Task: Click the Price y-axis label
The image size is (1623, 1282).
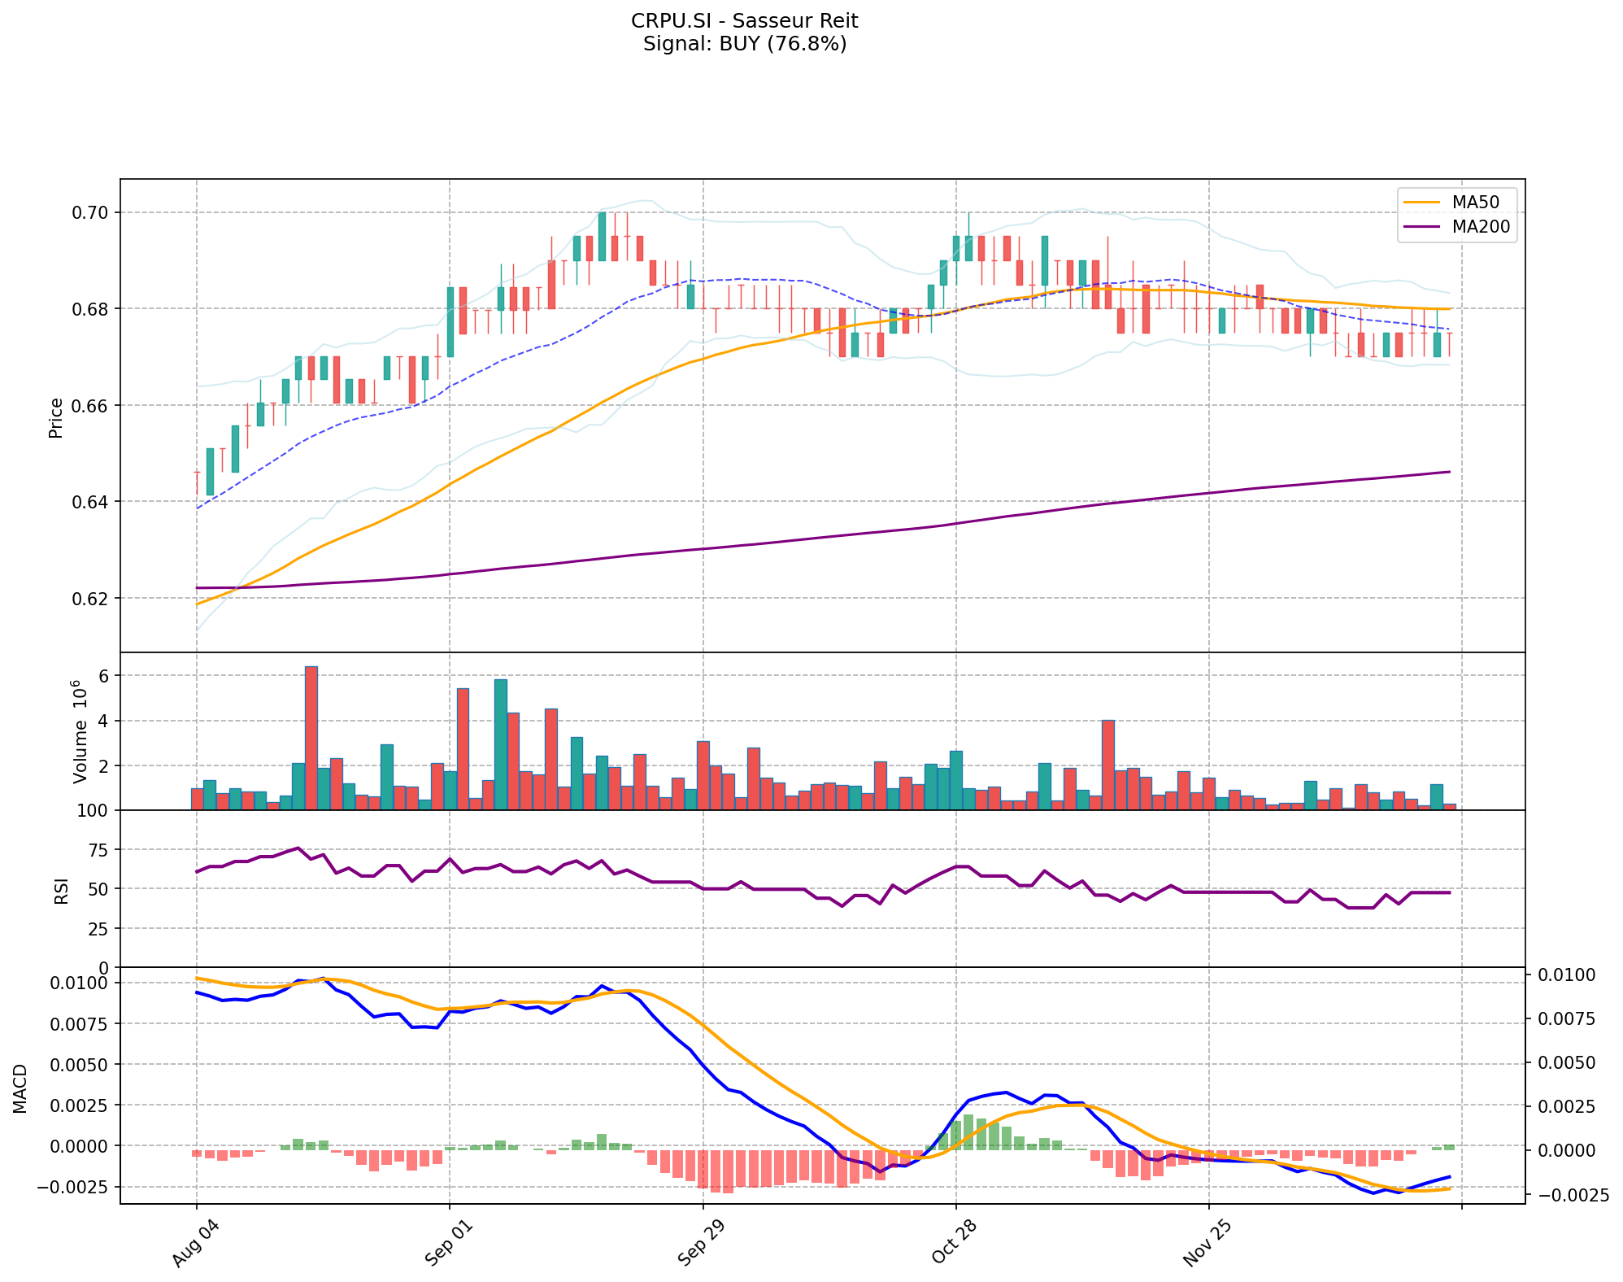Action: coord(56,418)
